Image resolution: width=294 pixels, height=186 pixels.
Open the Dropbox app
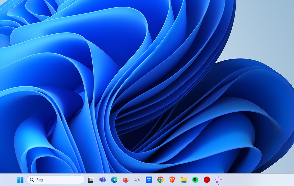[x=149, y=180]
